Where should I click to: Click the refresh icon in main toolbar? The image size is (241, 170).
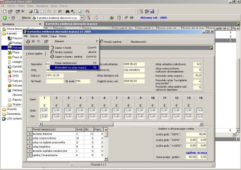click(80, 12)
